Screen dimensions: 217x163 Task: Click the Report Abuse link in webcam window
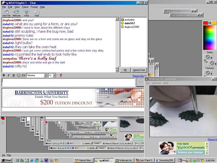coord(212,140)
